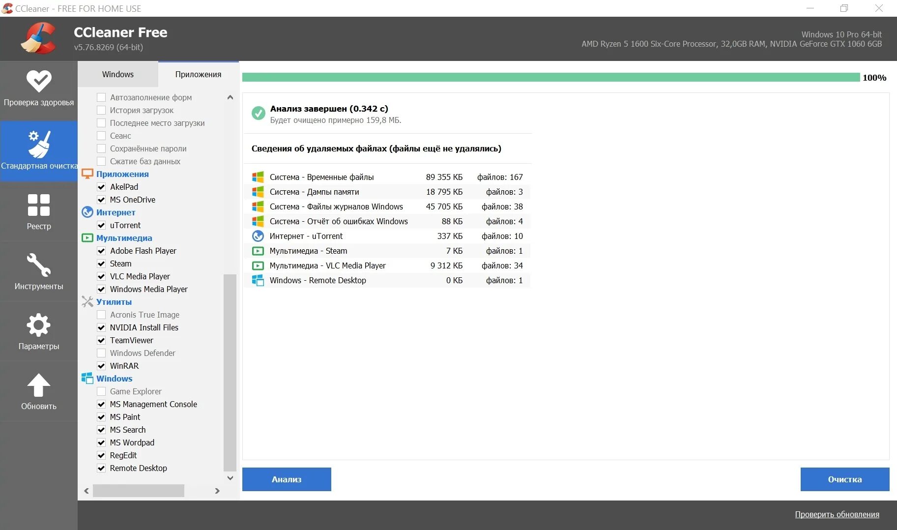Click the icon for Windows - Remote Desktop result
The image size is (897, 530).
258,280
